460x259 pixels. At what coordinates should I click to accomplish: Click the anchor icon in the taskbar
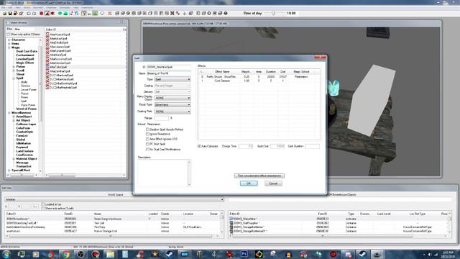tap(214, 254)
